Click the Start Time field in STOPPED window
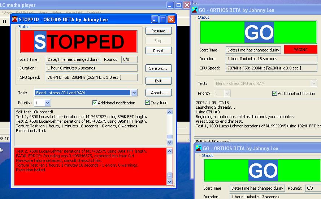The width and height of the screenshot is (321, 199). 73,59
